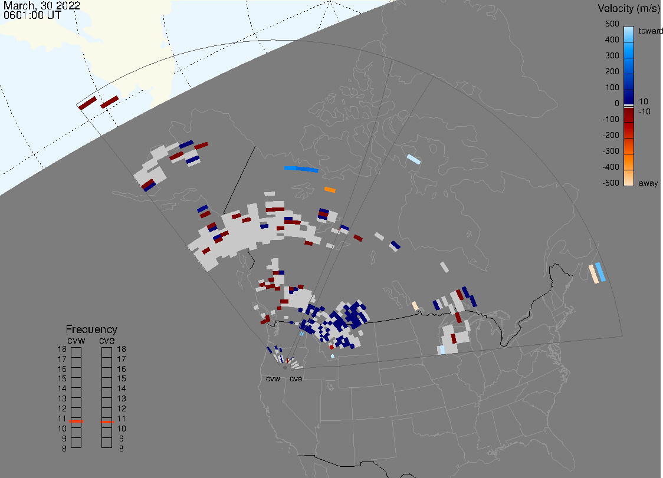The width and height of the screenshot is (663, 478).
Task: Click the cve label above frequency bar
Action: click(x=107, y=341)
